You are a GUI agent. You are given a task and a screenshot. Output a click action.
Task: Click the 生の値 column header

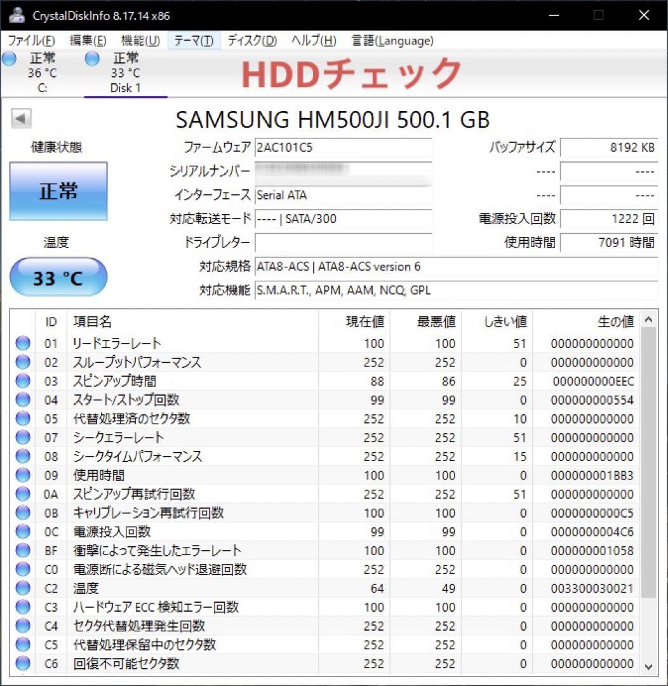[586, 322]
